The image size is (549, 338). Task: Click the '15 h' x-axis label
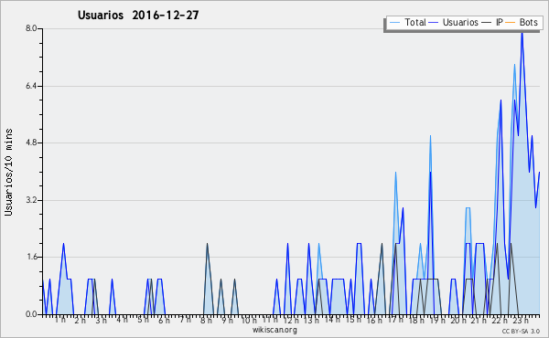[353, 320]
